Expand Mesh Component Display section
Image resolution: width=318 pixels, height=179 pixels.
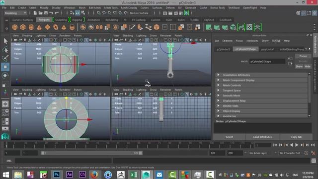point(261,80)
